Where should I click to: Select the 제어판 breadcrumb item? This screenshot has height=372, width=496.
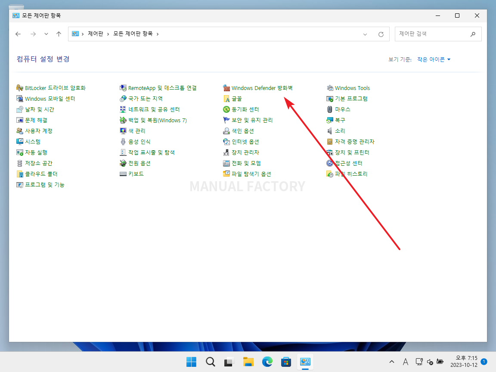[96, 34]
